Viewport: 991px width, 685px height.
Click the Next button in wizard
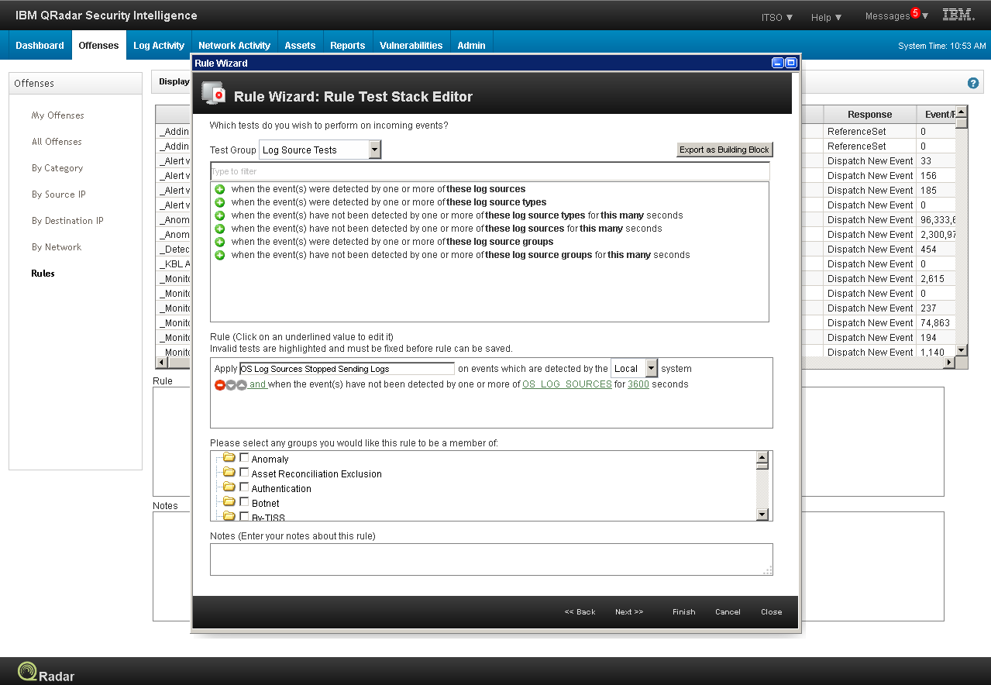[x=629, y=612]
